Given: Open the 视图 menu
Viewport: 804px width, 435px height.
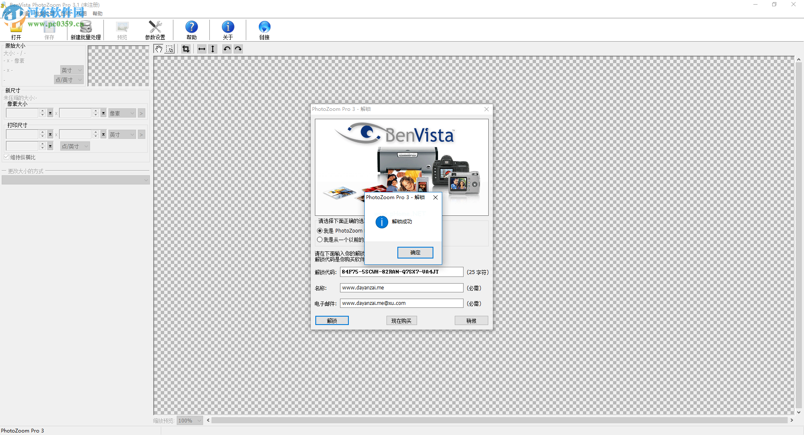Looking at the screenshot, I should click(82, 13).
